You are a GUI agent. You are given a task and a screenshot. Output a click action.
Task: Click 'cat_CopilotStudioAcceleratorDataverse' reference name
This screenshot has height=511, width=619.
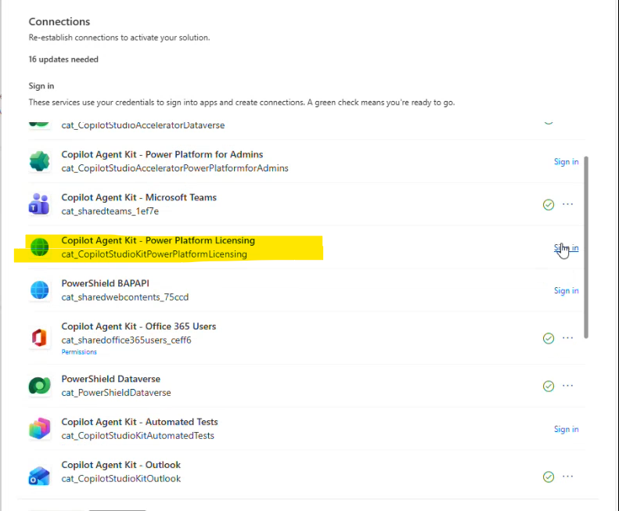143,125
